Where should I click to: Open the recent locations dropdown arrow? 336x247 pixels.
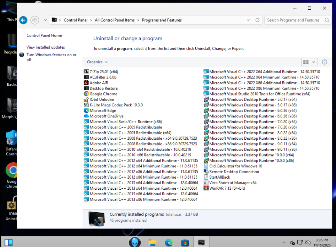[45, 20]
